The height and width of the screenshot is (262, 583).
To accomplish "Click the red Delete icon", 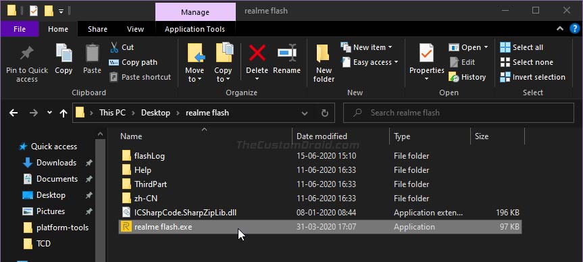I will pyautogui.click(x=257, y=53).
